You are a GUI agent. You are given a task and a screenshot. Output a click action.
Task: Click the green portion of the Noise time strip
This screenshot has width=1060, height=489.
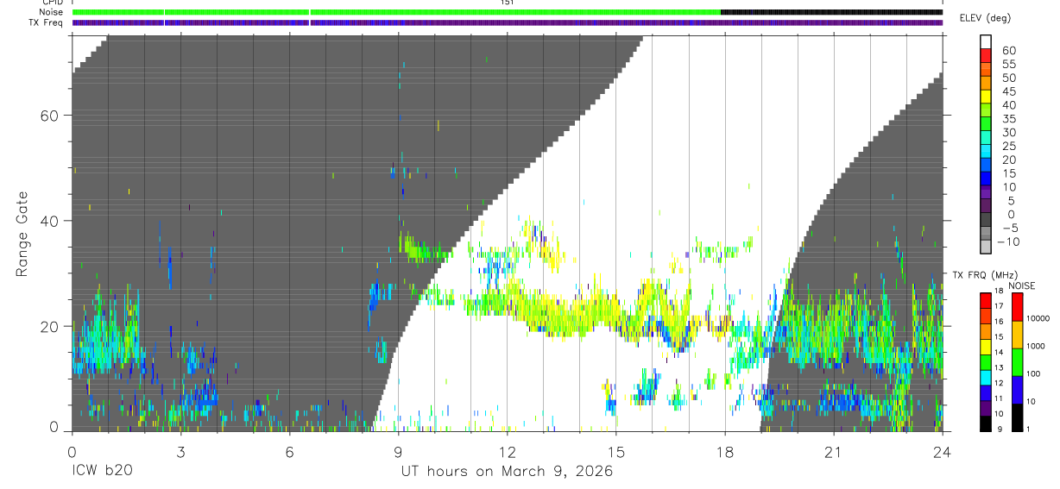click(x=396, y=12)
